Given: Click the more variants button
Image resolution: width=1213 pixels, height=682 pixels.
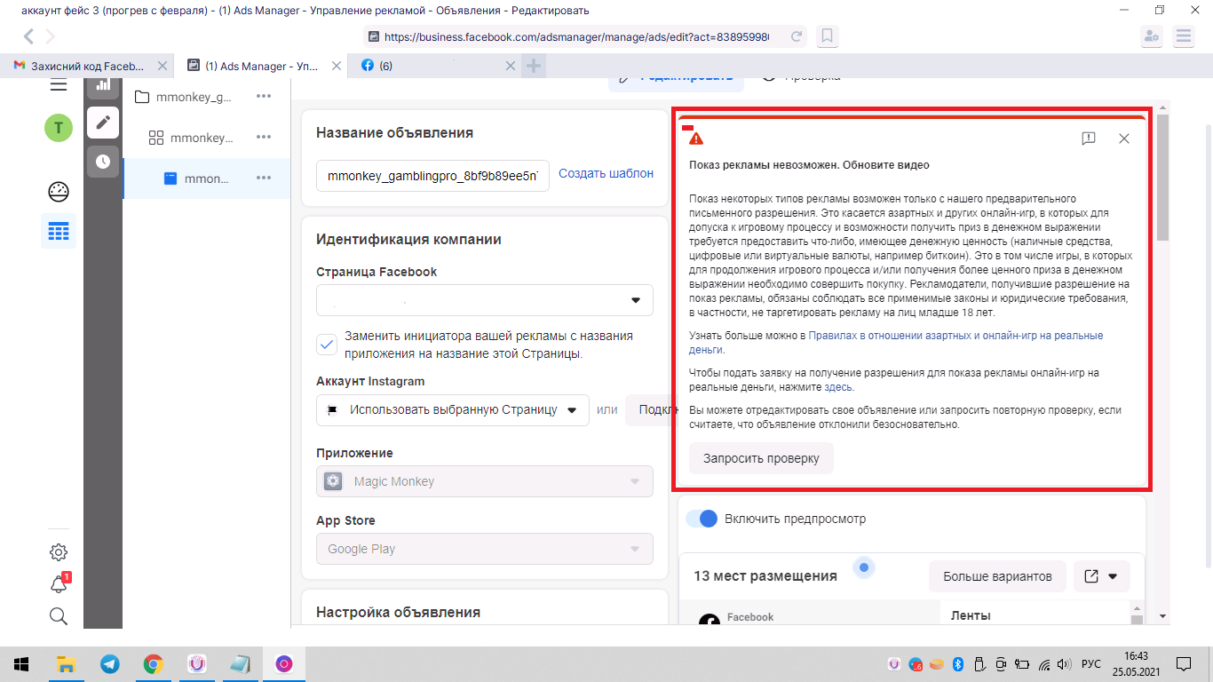Looking at the screenshot, I should tap(997, 576).
